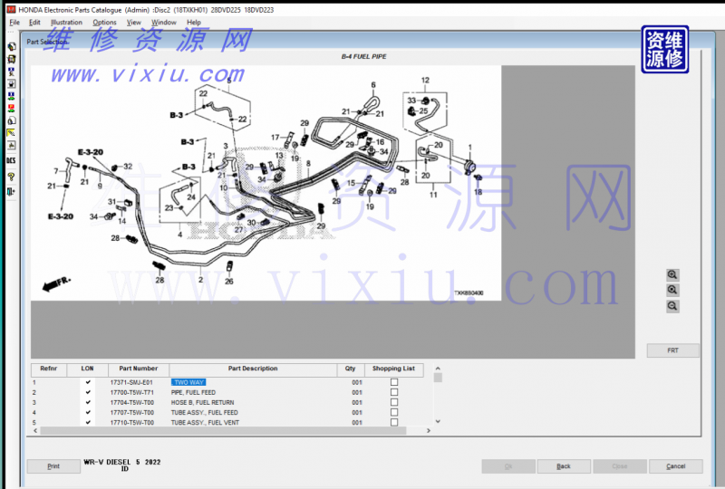The image size is (725, 489).
Task: Click the LON checkmark for row 3
Action: click(88, 402)
